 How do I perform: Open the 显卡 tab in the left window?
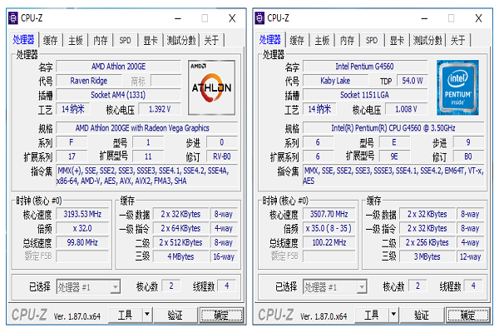[151, 40]
